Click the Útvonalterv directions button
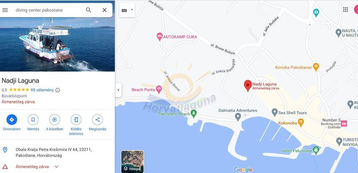The height and width of the screenshot is (173, 358). tap(12, 120)
